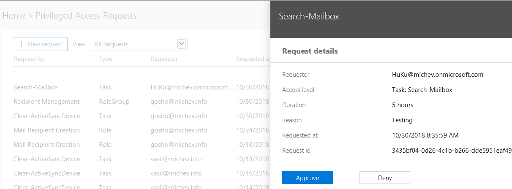
Task: Sort by the Requestor column header
Action: (164, 59)
